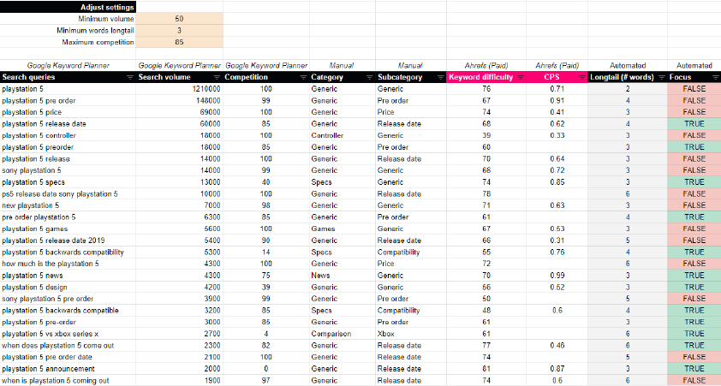721x386 pixels.
Task: Select search volume cell 148000
Action: pyautogui.click(x=179, y=101)
